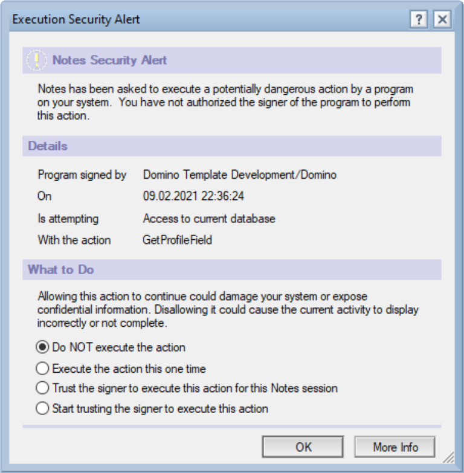Click the yellow exclamation warning icon

(x=36, y=60)
